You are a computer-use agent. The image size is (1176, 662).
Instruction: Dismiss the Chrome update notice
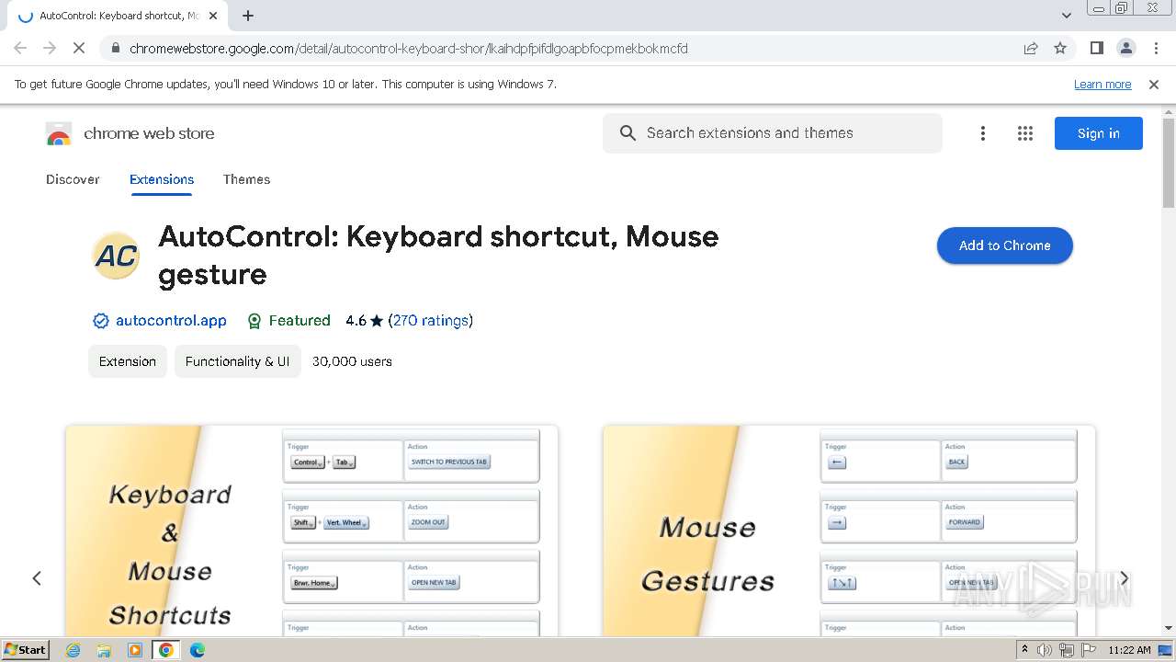pos(1154,85)
